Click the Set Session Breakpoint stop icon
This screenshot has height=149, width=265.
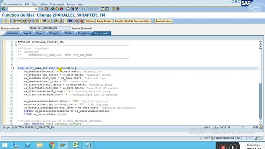(77, 21)
